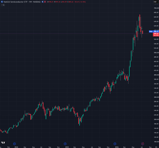Image resolution: width=159 pixels, height=148 pixels.
Task: Click the purple lightning event icon near Jul
Action: pos(143,144)
